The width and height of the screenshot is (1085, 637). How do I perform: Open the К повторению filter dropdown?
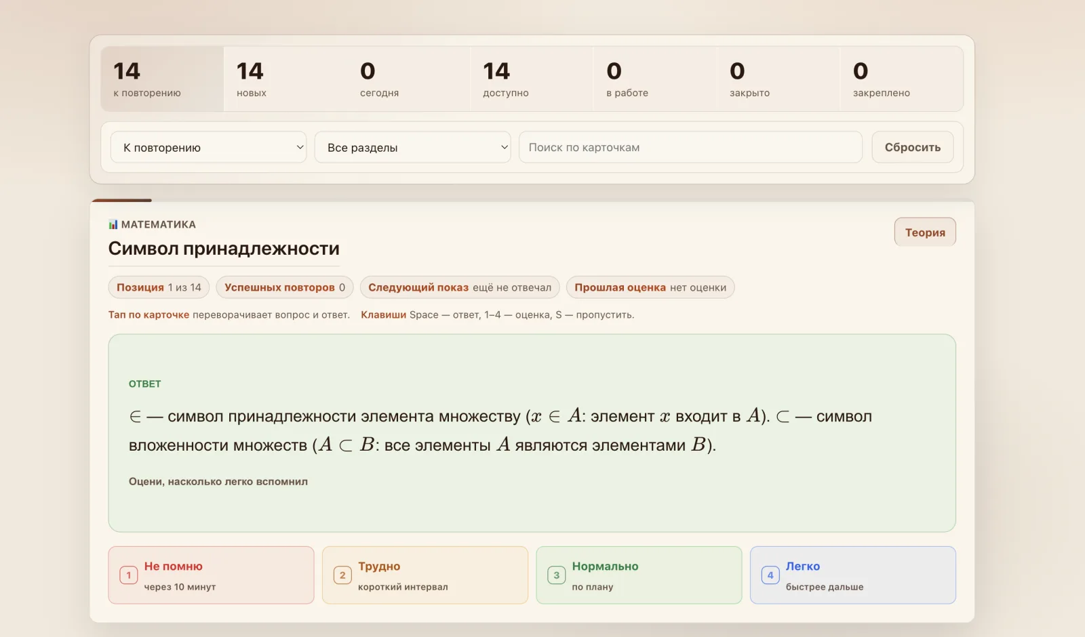tap(209, 147)
